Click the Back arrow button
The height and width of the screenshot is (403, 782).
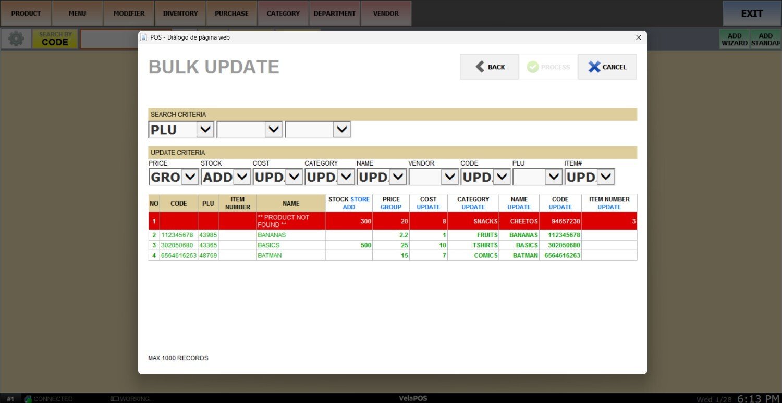point(489,67)
